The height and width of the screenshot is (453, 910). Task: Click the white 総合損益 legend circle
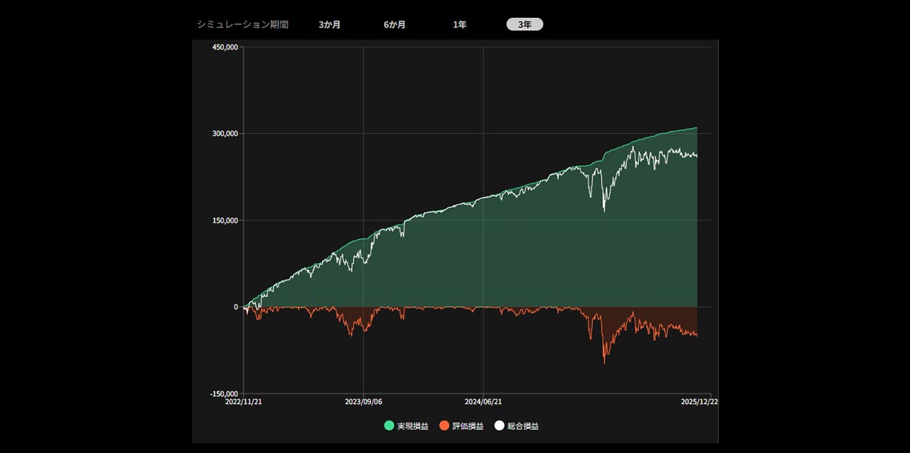coord(500,426)
